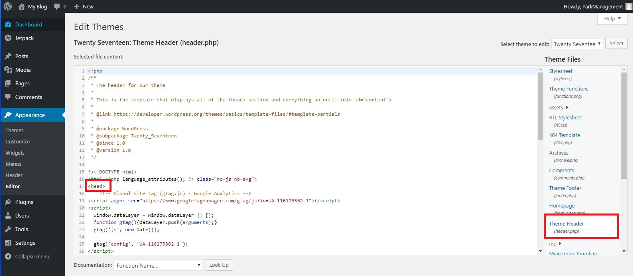633x276 pixels.
Task: Open the Plugins plug icon
Action: (8, 202)
